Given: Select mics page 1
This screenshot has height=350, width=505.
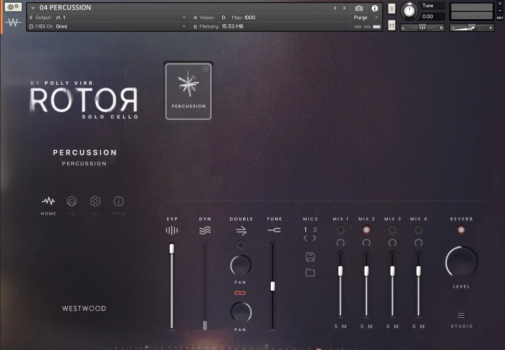Looking at the screenshot, I should click(305, 230).
